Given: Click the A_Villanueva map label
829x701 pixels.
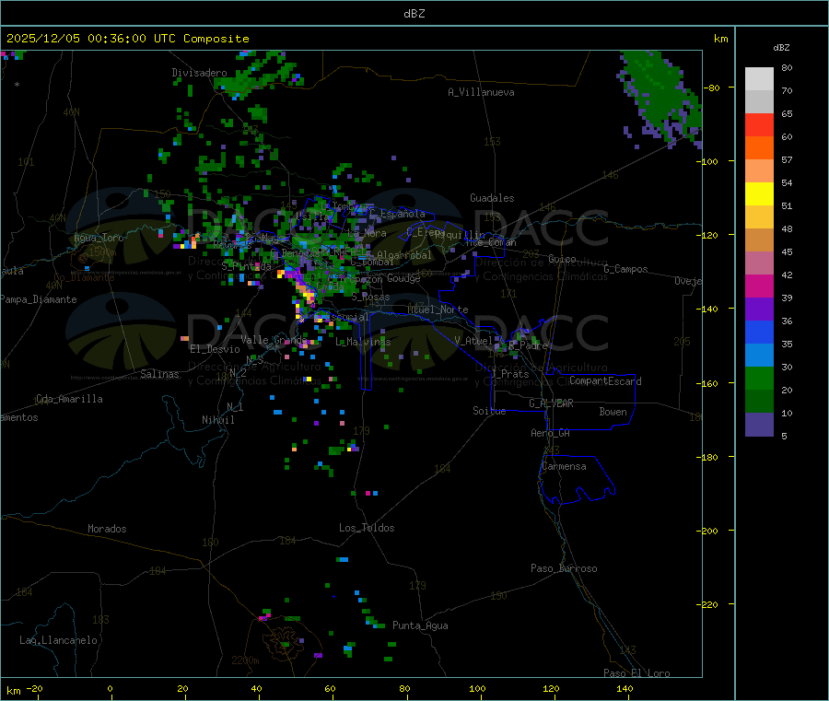Looking at the screenshot, I should 481,92.
